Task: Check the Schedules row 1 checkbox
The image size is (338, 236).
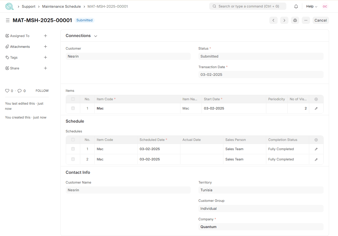Action: [x=73, y=149]
